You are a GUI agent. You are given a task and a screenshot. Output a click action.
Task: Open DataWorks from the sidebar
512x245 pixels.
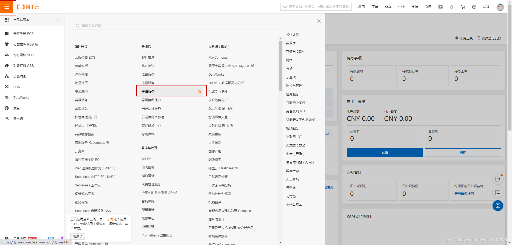pos(21,97)
